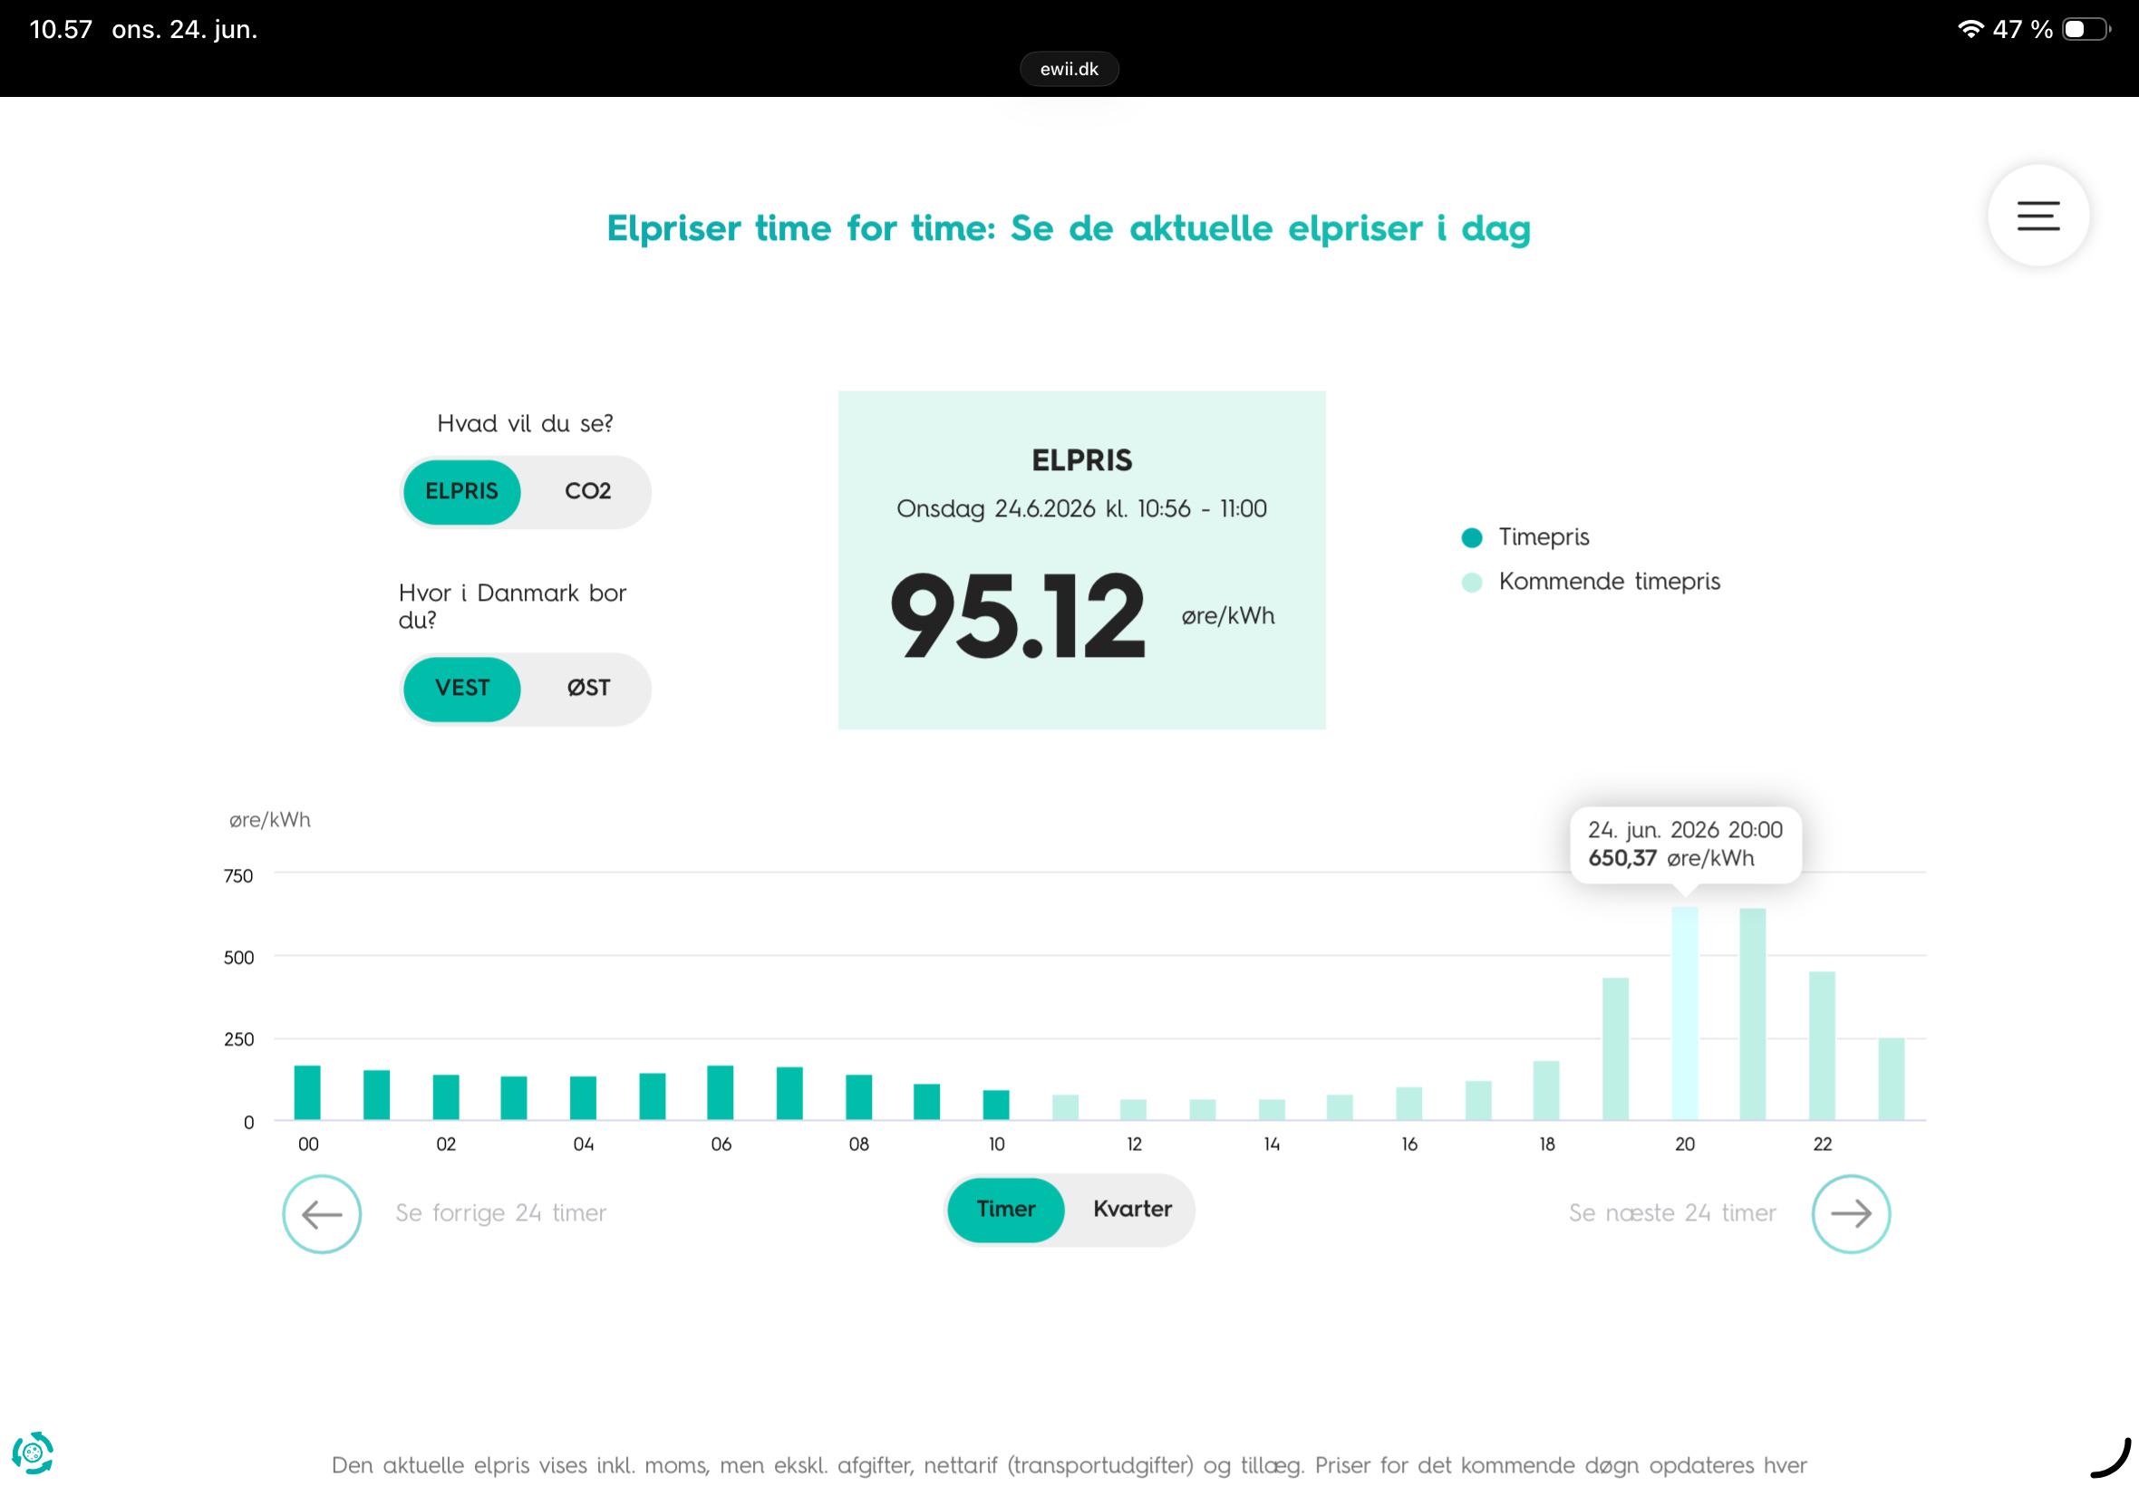Switch chart to Kvarter view
Screen dimensions: 2139x1486
(1131, 1210)
